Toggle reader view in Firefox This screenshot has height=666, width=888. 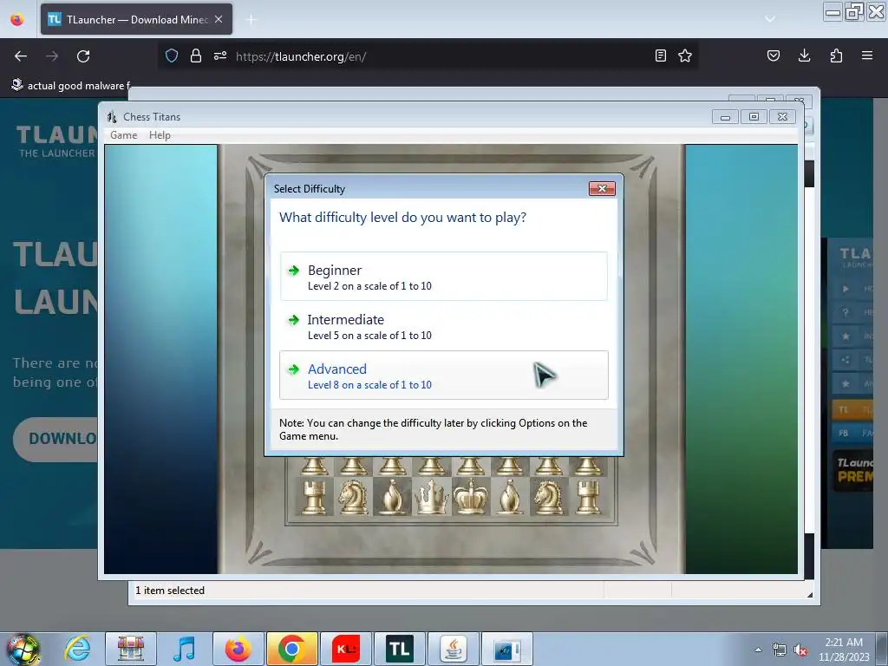(660, 55)
